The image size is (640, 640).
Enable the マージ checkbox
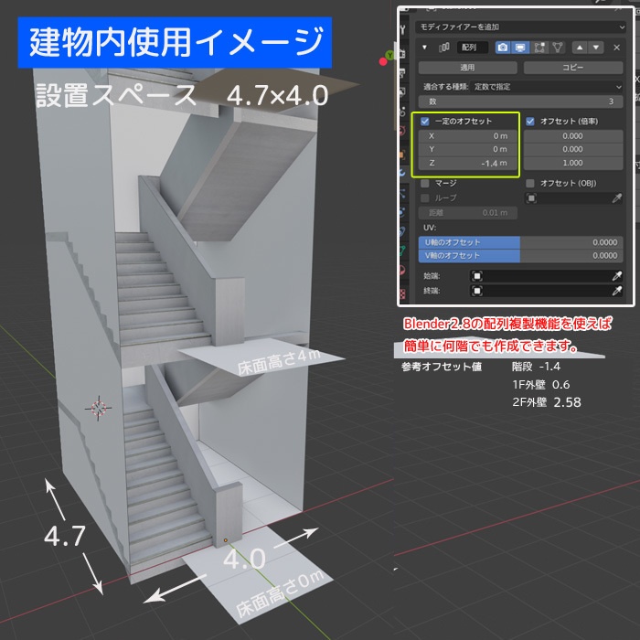[425, 183]
